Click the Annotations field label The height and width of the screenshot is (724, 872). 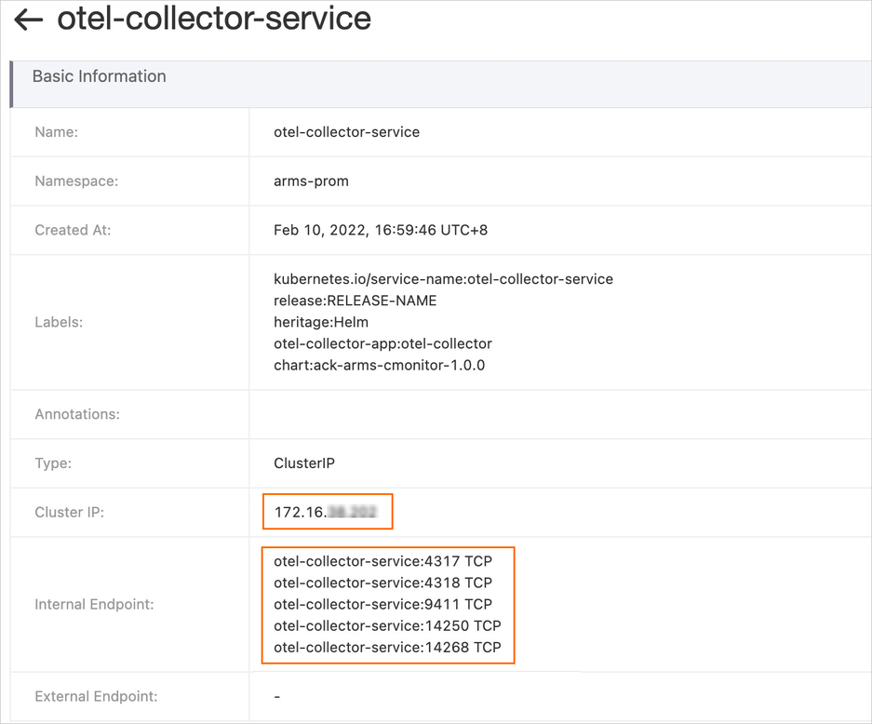(x=77, y=414)
